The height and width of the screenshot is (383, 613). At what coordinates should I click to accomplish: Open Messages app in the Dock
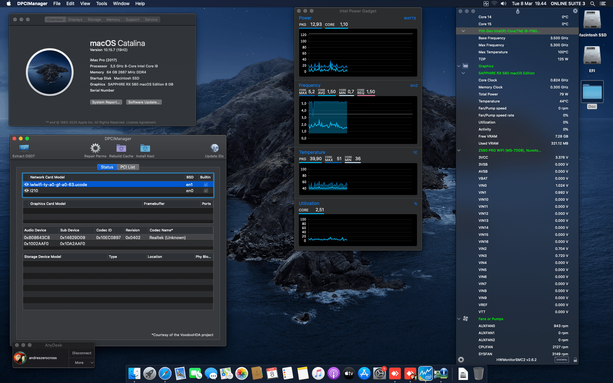click(x=211, y=373)
